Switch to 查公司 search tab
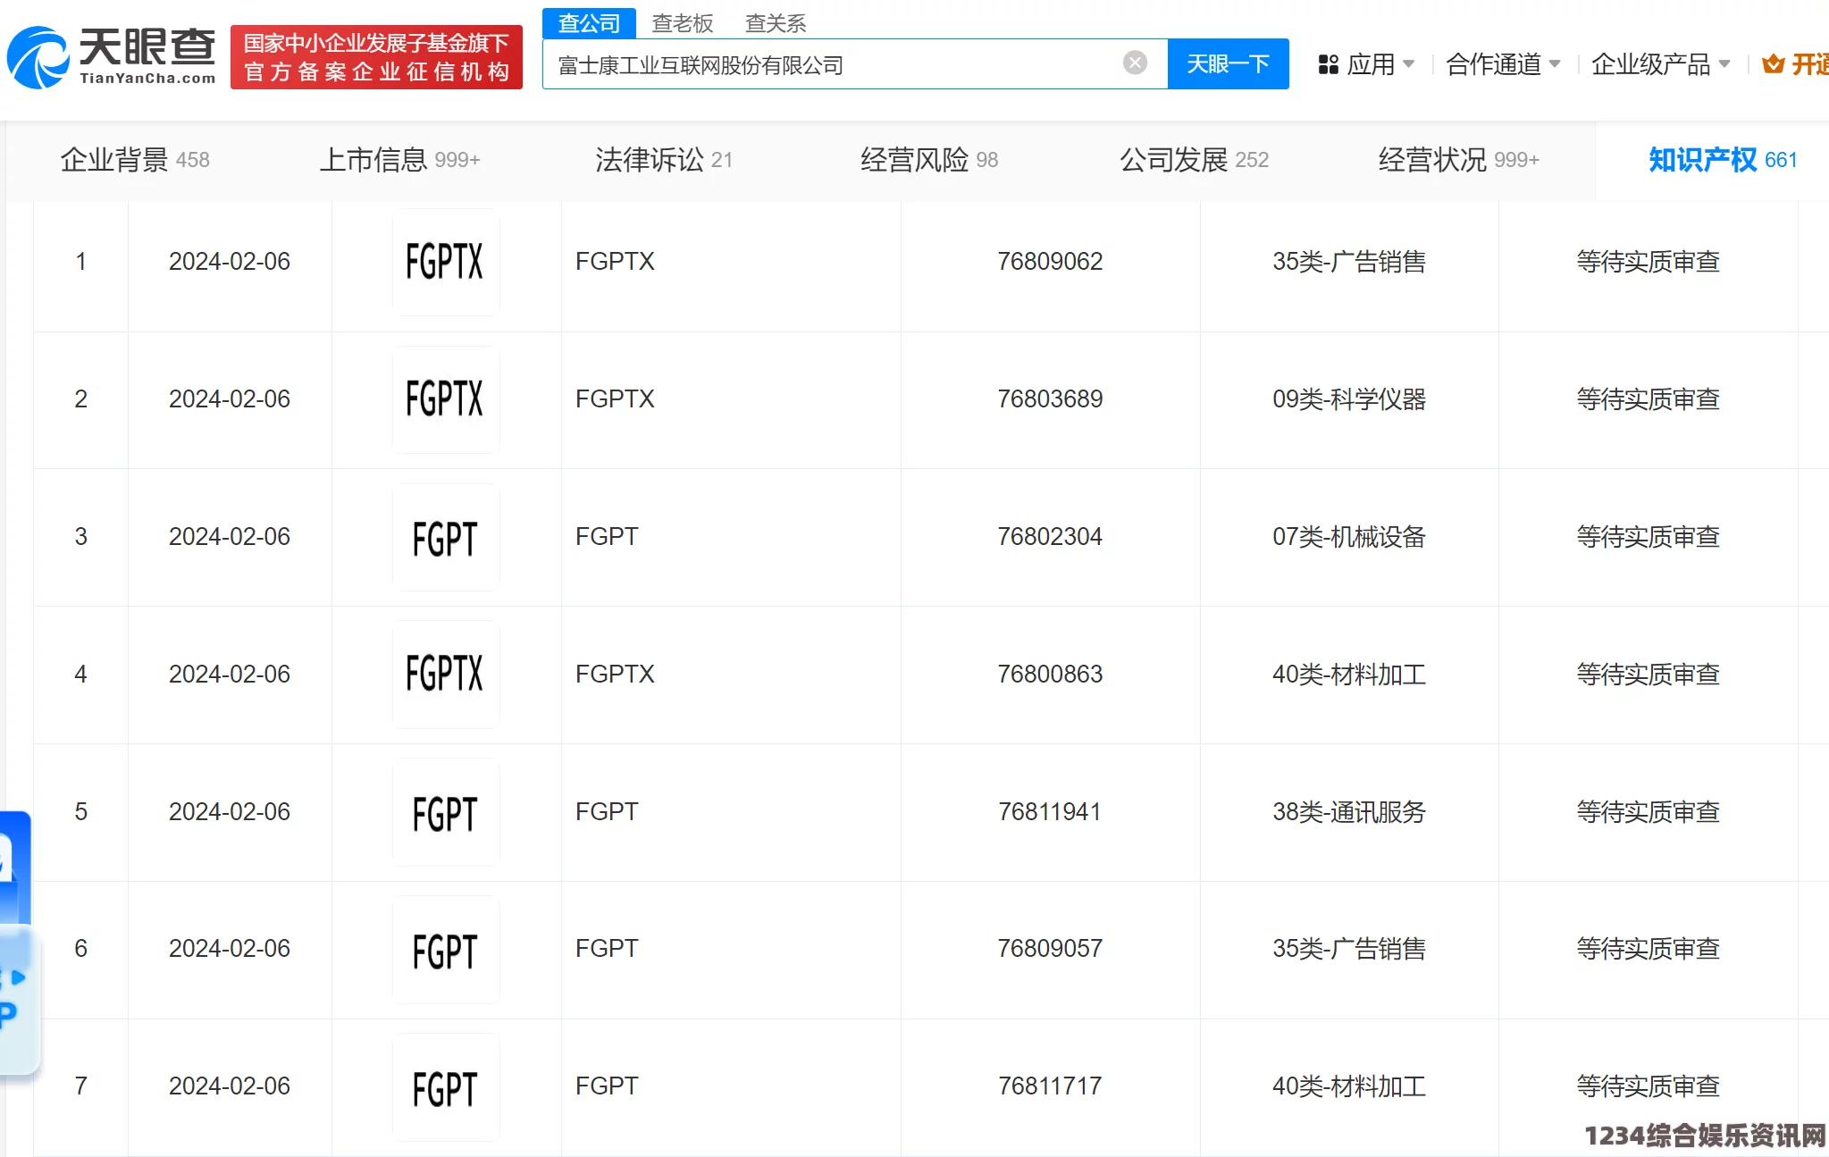Viewport: 1829px width, 1157px height. 589,23
